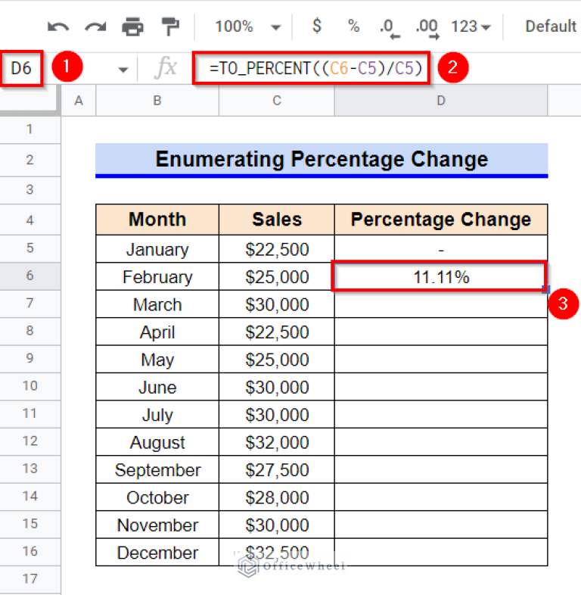Click the Percentage Change header cell
The width and height of the screenshot is (581, 595).
pos(440,220)
